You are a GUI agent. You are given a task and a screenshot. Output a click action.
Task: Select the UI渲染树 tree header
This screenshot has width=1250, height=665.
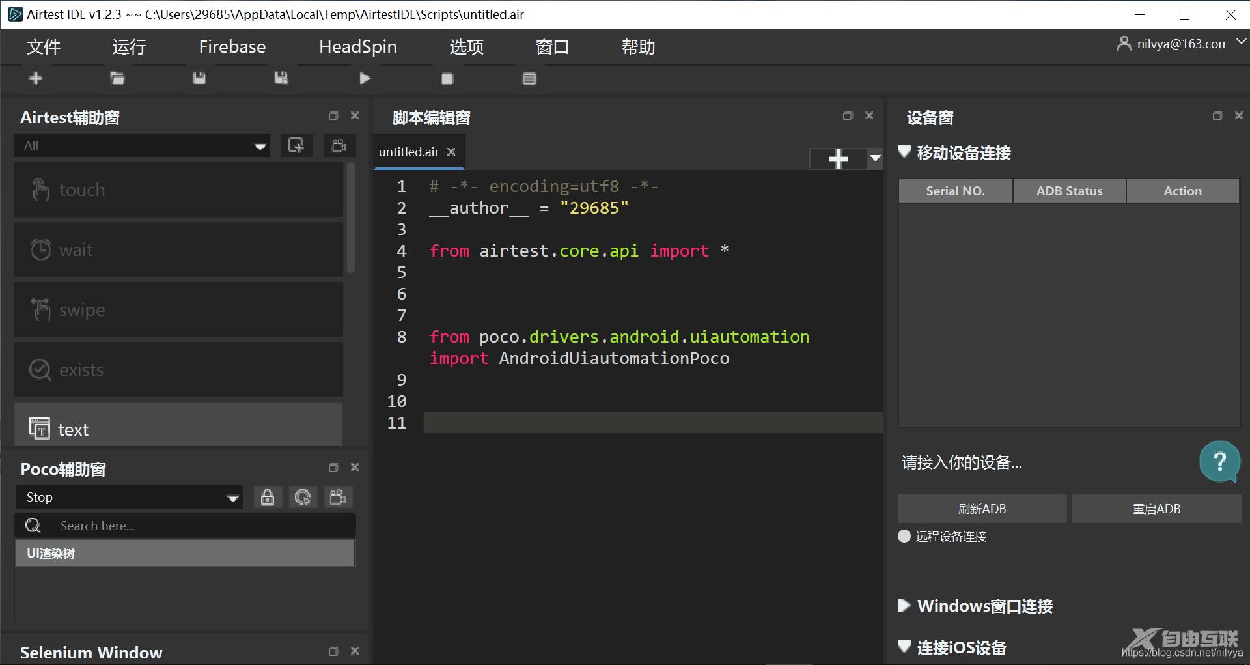pos(185,553)
